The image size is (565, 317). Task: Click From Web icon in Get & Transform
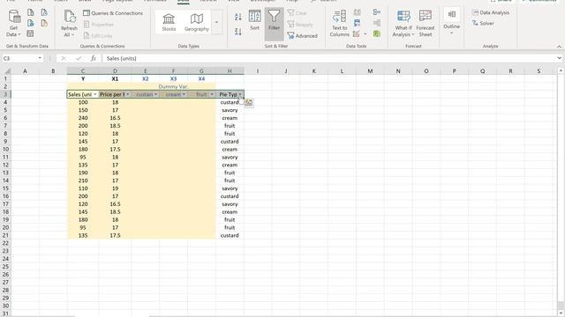point(31,24)
